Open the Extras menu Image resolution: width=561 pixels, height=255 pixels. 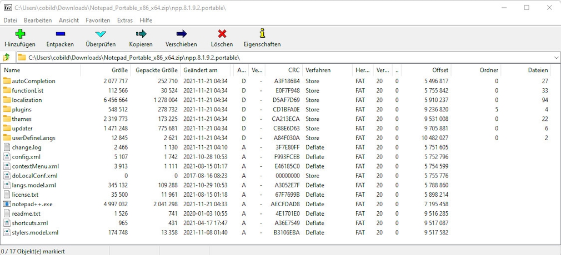coord(125,20)
